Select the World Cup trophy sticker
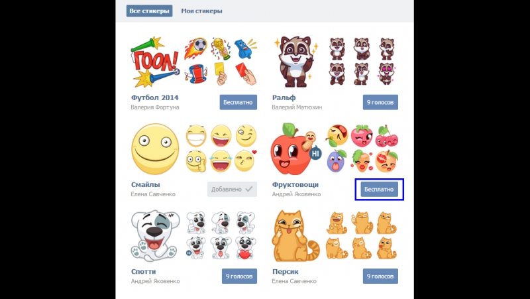 coord(221,48)
